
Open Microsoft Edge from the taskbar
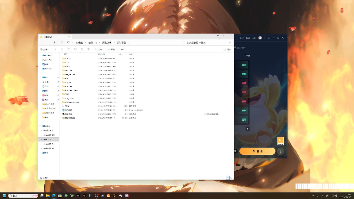[x=54, y=195]
